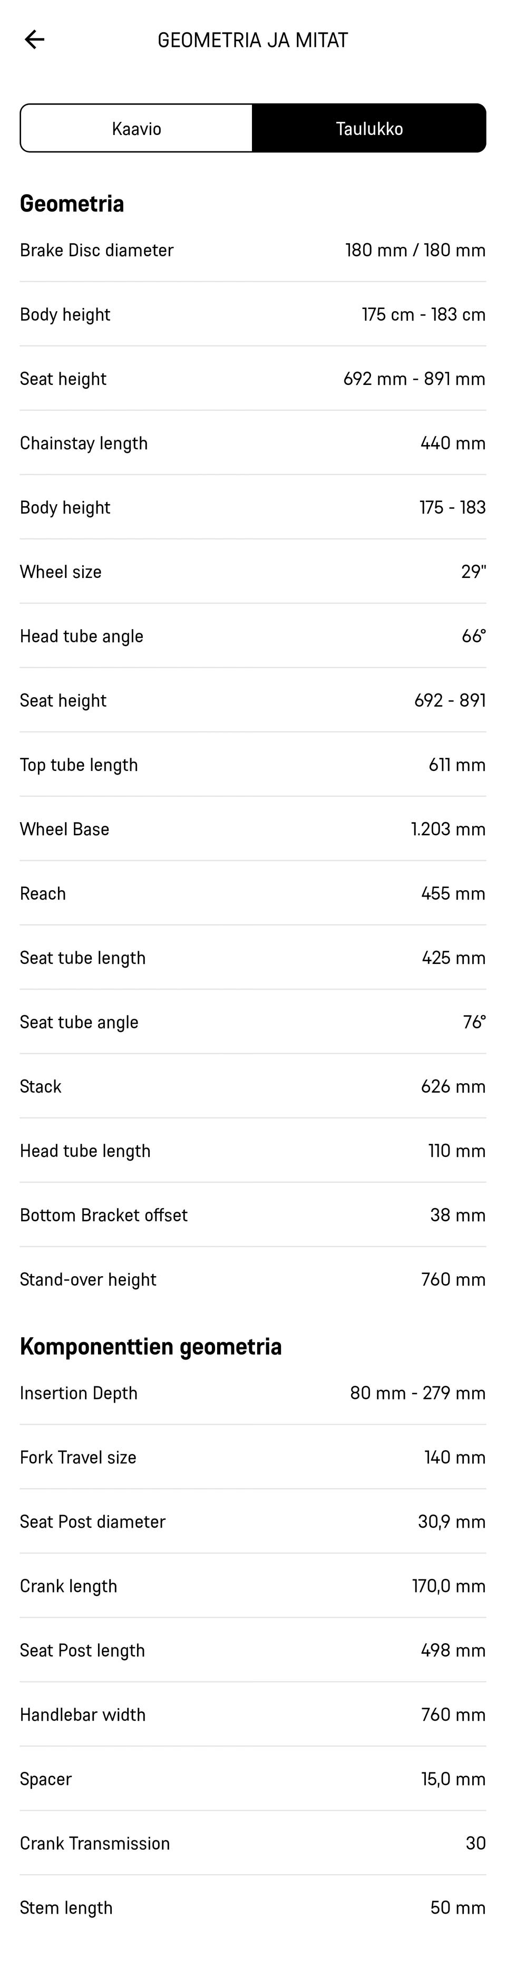Tap the Stem length row
Viewport: 506px width, 1968px height.
point(252,1908)
